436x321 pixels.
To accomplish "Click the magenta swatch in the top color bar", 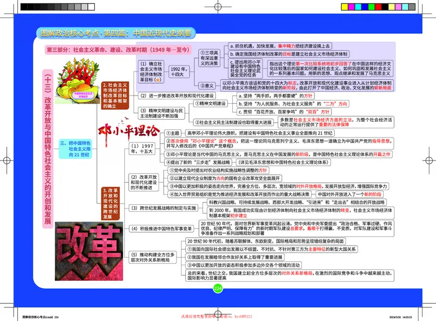I will coord(352,7).
